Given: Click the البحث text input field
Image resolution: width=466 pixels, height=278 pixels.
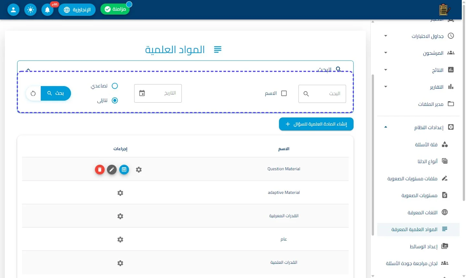Looking at the screenshot, I should tap(322, 94).
